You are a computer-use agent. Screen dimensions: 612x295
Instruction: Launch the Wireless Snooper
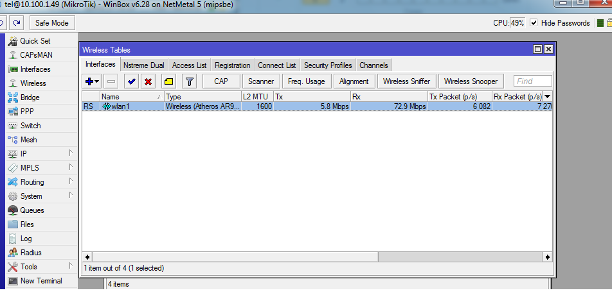pyautogui.click(x=471, y=81)
